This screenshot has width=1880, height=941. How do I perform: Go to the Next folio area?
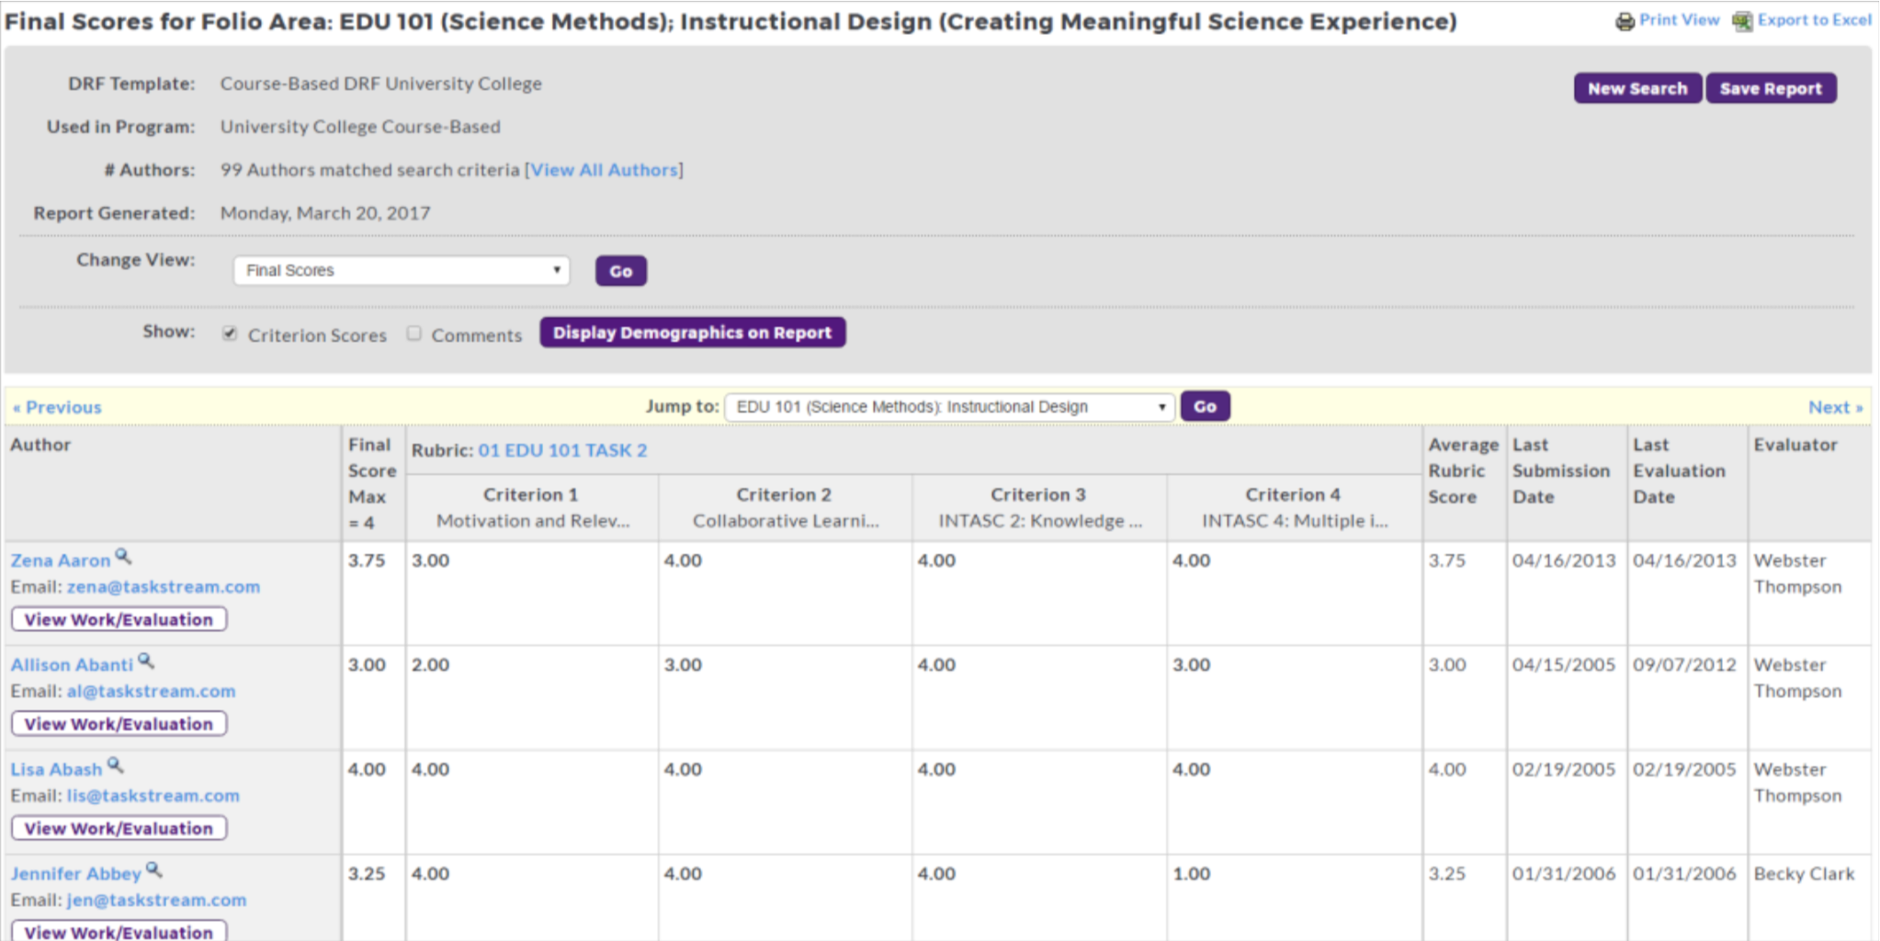(1835, 407)
